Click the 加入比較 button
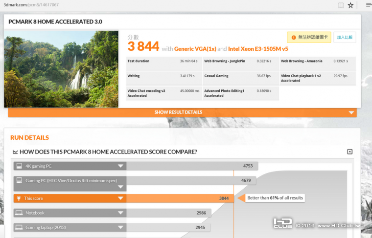The width and height of the screenshot is (372, 238). coord(345,37)
